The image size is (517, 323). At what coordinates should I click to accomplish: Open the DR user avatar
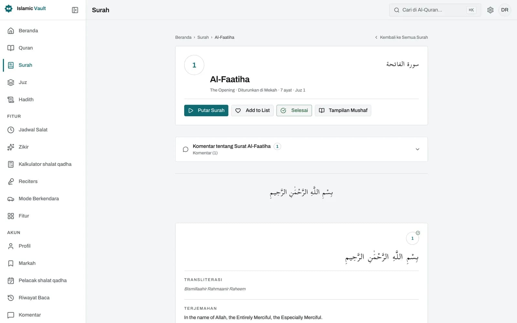(504, 10)
